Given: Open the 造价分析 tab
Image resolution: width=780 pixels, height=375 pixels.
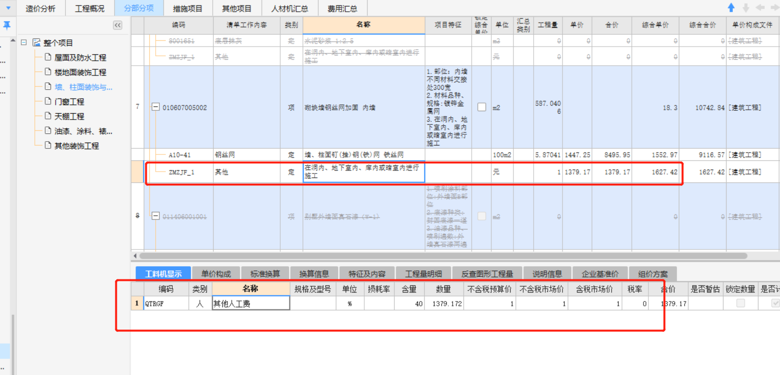Looking at the screenshot, I should point(41,8).
